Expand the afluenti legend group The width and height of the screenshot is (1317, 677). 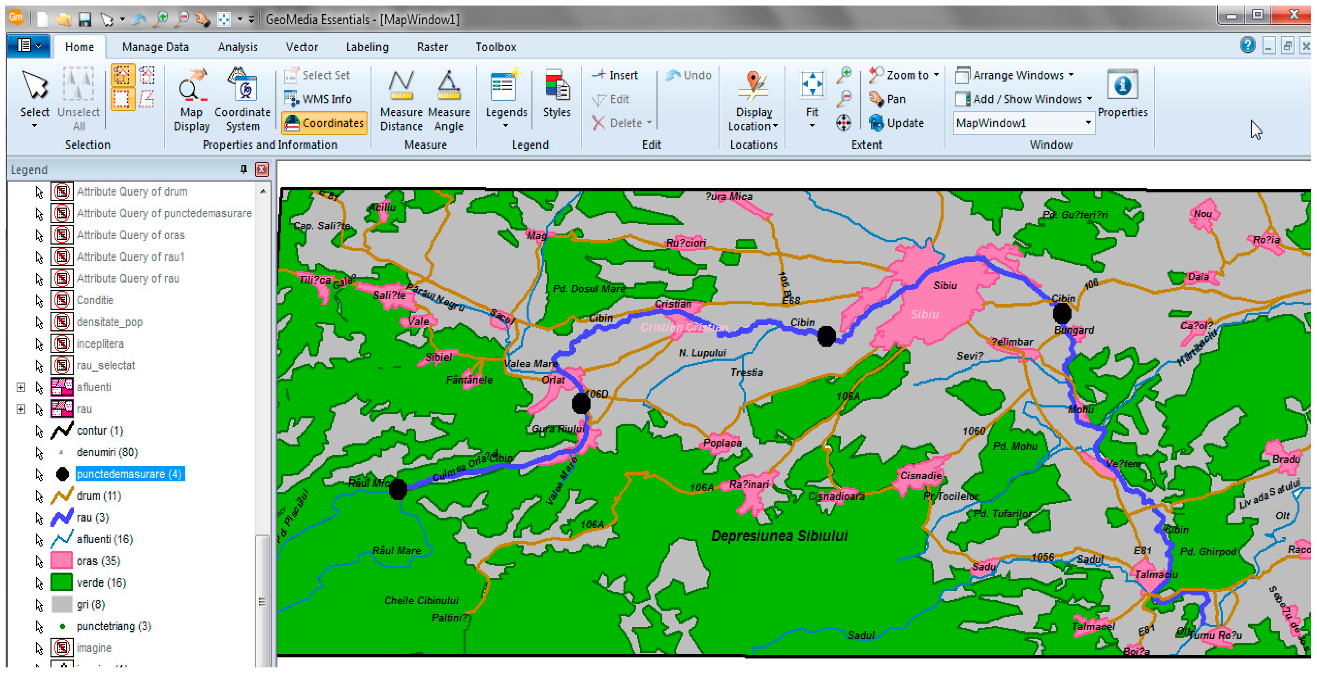click(21, 387)
